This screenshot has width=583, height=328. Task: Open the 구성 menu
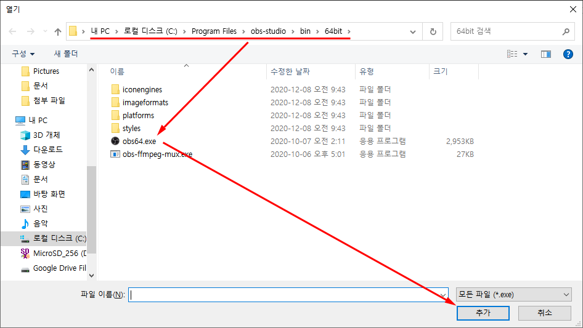(x=23, y=54)
